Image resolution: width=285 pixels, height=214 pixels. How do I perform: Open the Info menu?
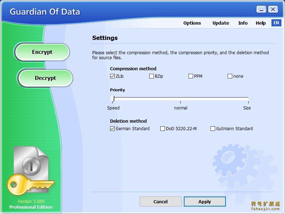coord(243,23)
